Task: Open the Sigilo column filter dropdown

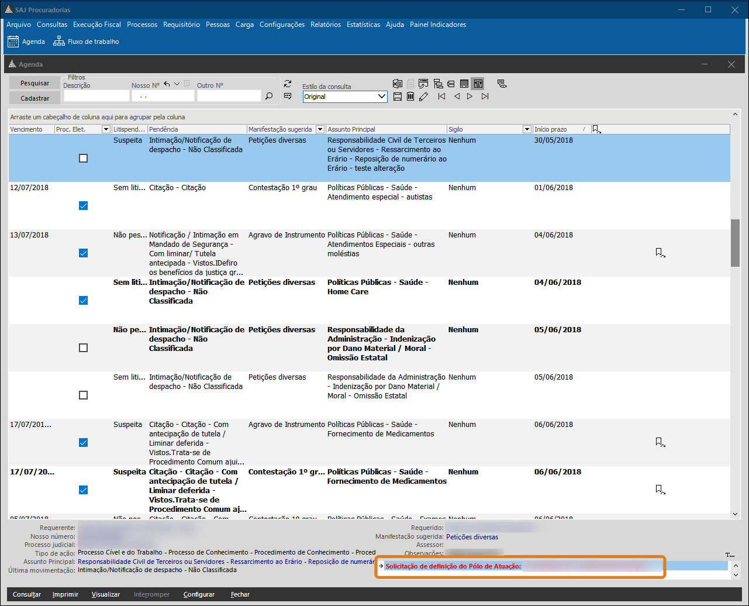Action: [x=526, y=129]
